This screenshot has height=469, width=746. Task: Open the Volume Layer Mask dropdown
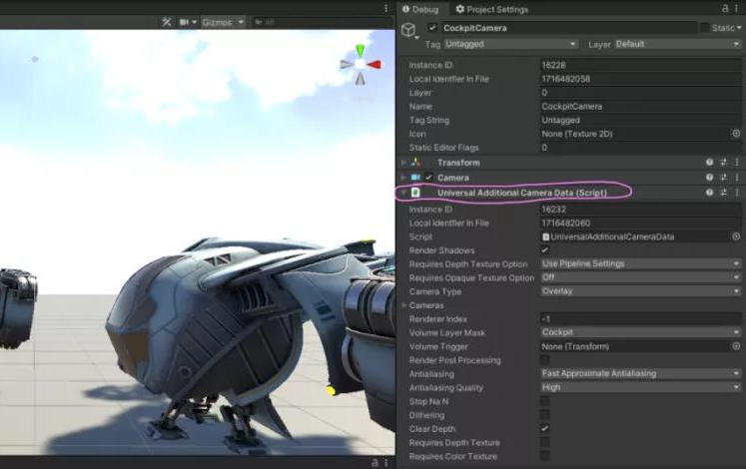pos(640,332)
